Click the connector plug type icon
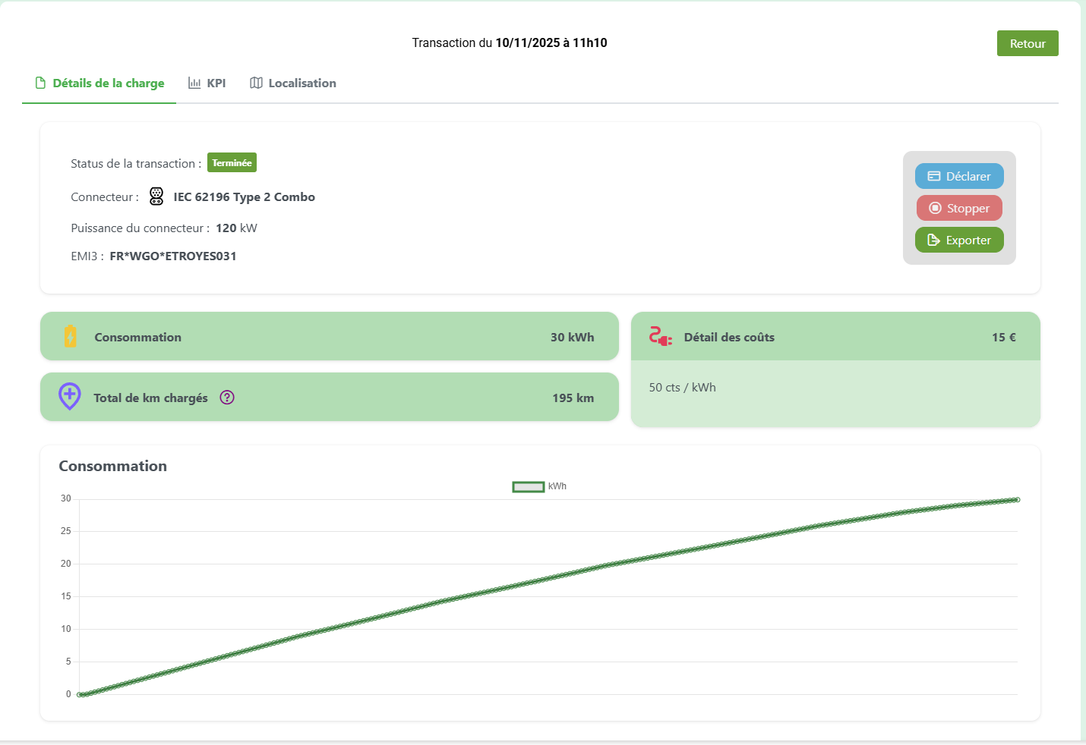 156,196
